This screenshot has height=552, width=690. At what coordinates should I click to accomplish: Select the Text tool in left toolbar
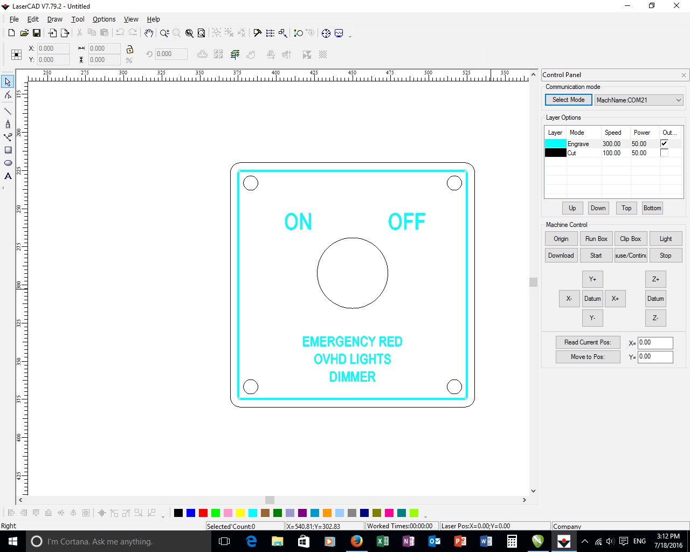point(8,176)
